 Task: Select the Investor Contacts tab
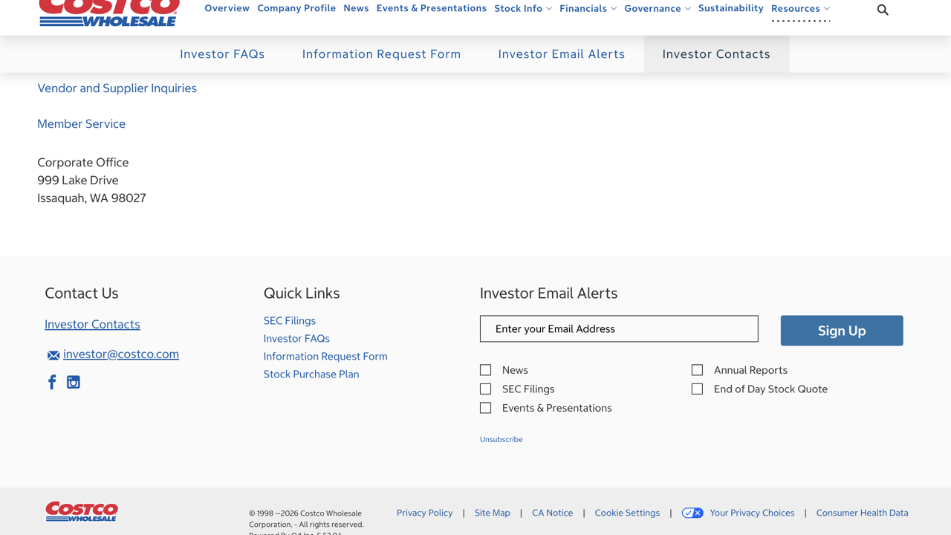coord(716,54)
